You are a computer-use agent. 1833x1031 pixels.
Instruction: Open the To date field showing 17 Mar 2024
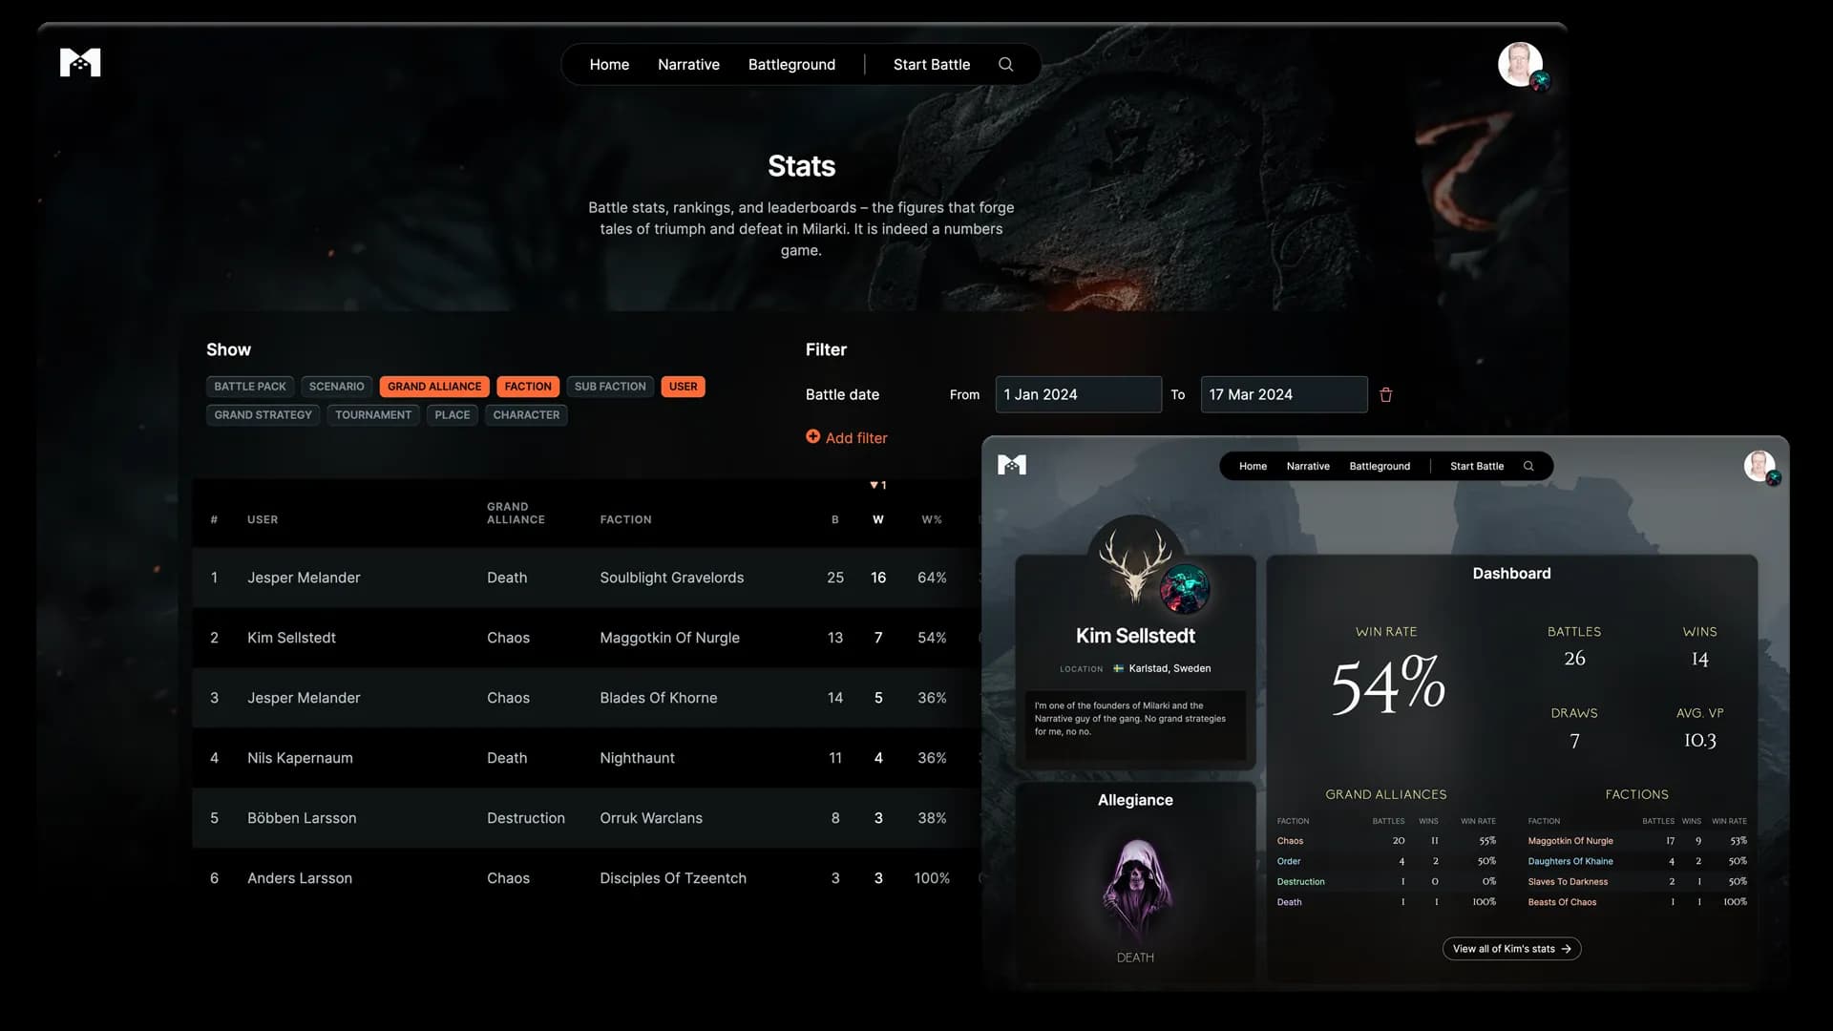(x=1283, y=394)
